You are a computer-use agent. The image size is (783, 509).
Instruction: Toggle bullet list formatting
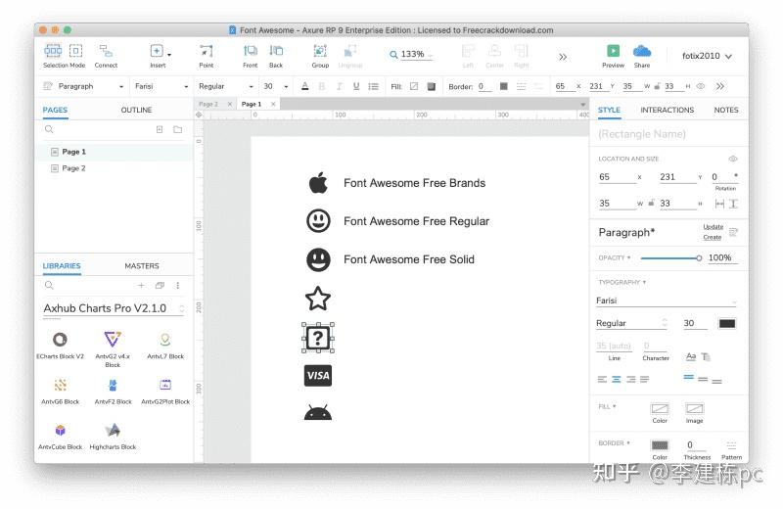click(373, 86)
